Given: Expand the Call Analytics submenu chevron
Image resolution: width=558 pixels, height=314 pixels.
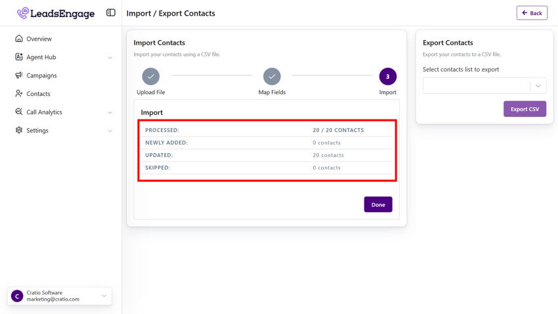Looking at the screenshot, I should [110, 113].
